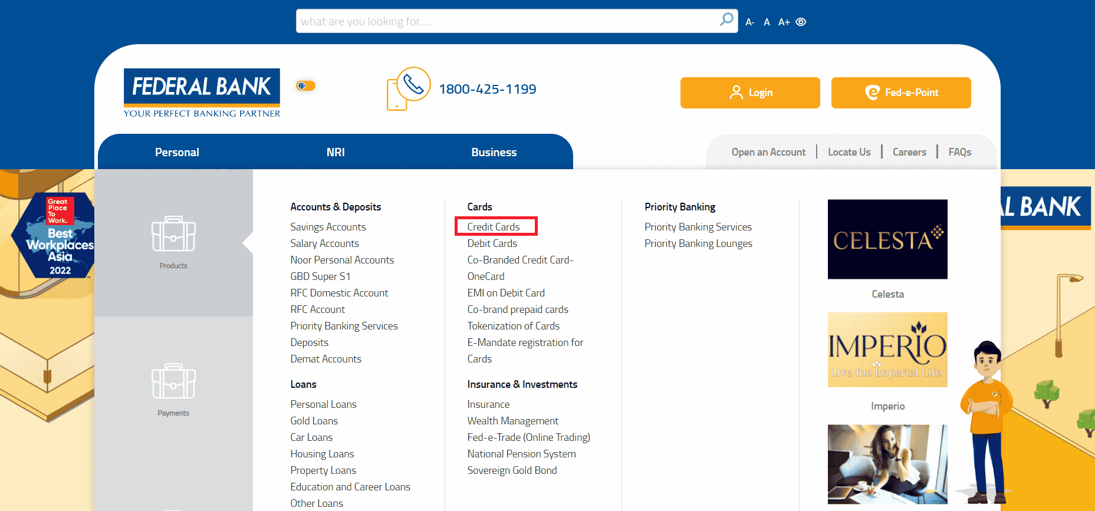The width and height of the screenshot is (1095, 511).
Task: Click the Login button
Action: (x=750, y=93)
